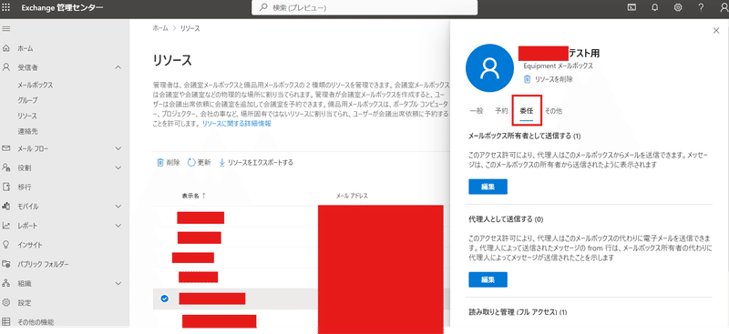Click the 受信者 person icon
This screenshot has width=729, height=334.
6,67
